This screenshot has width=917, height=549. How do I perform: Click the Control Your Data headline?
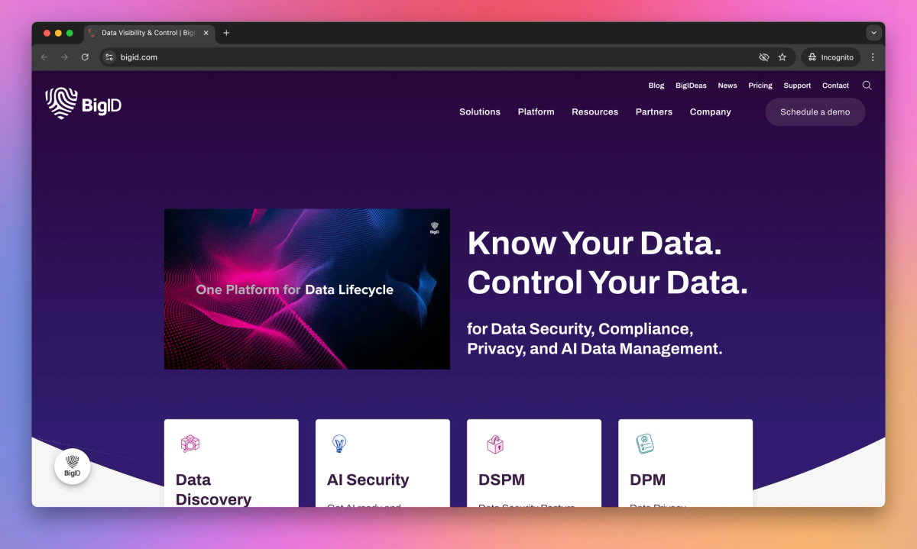pyautogui.click(x=608, y=283)
